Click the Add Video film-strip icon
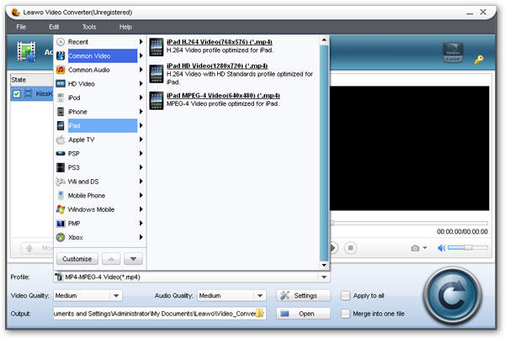Screen dimensions: 505x338 click(26, 51)
